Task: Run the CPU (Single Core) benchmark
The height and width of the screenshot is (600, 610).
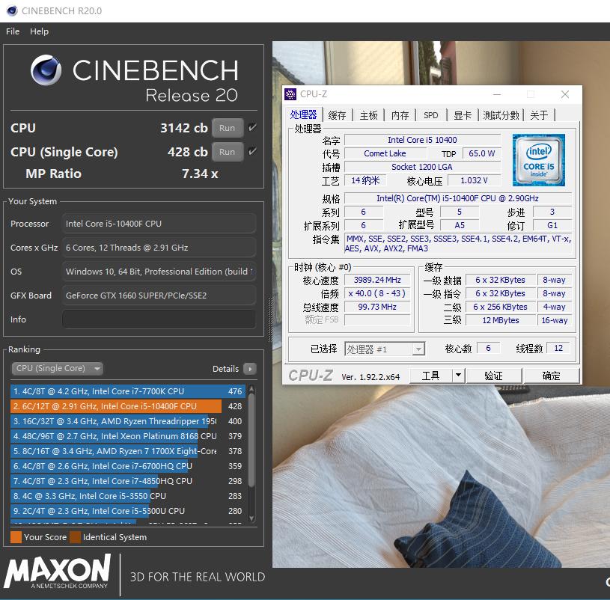Action: pyautogui.click(x=228, y=152)
